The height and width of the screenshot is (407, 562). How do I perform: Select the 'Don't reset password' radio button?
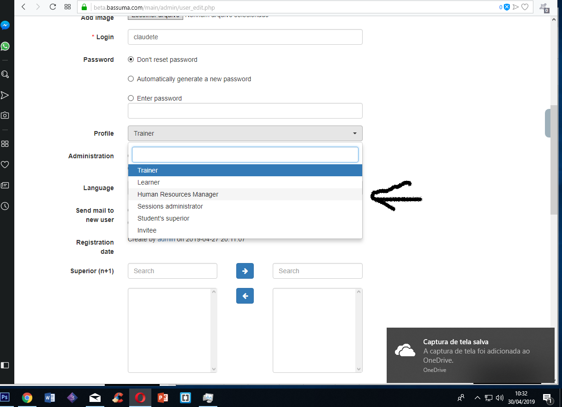click(131, 59)
